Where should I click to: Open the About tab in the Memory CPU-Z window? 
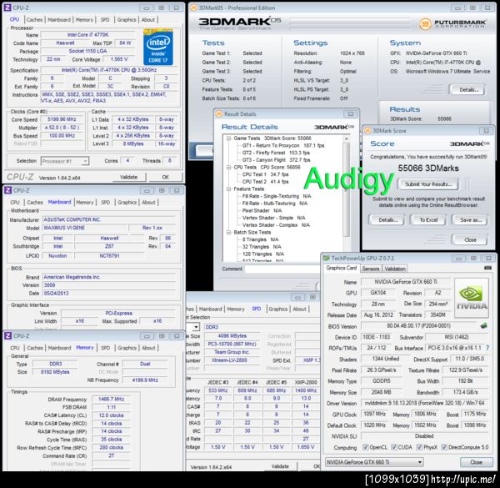(148, 348)
